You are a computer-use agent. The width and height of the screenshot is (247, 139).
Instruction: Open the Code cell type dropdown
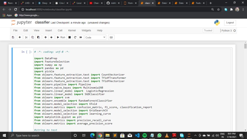pos(95,37)
